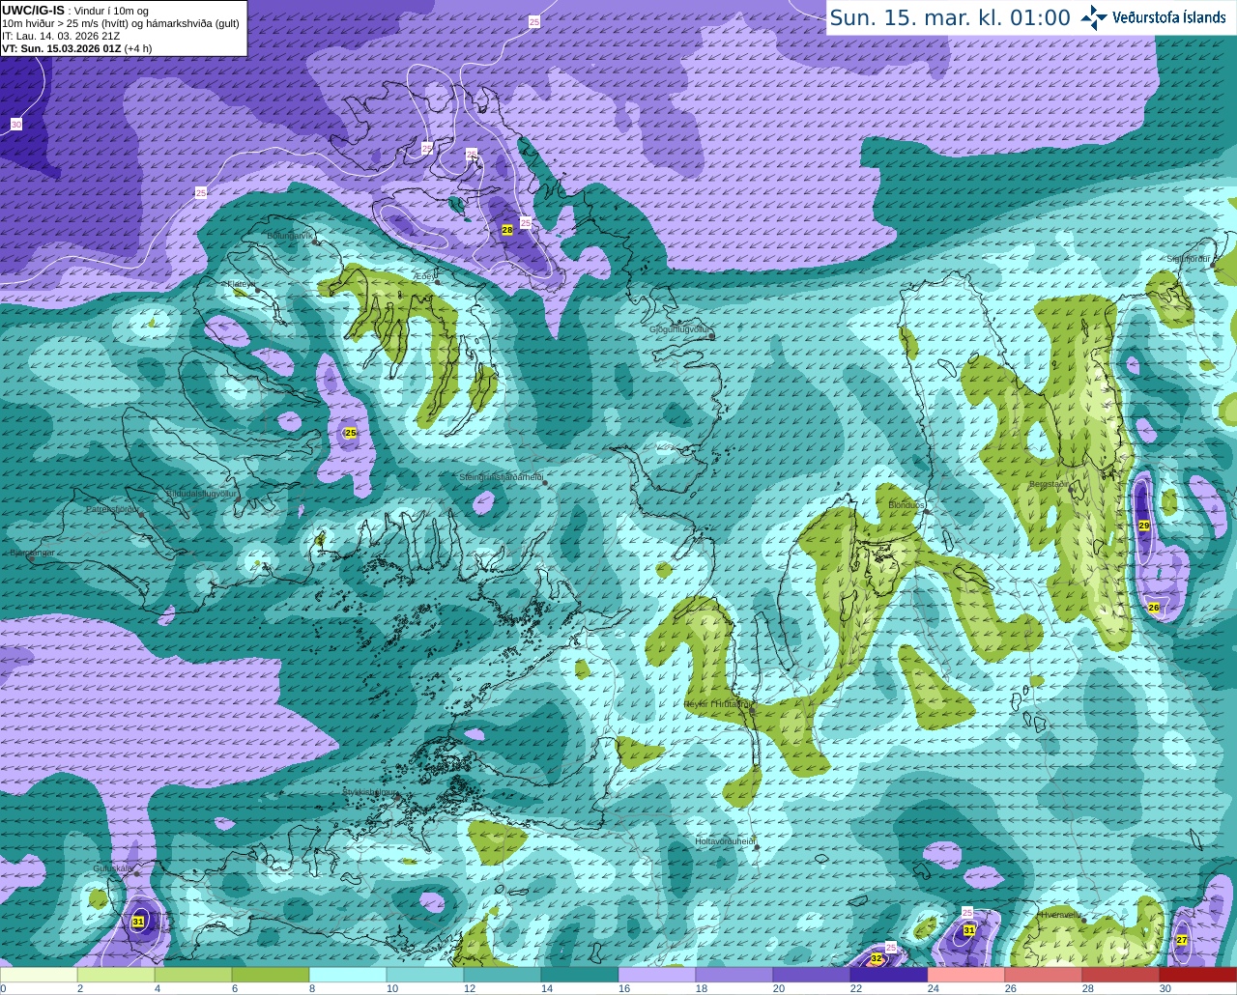
Task: Click the 10m hviður > 25 m/s description line
Action: [x=121, y=23]
